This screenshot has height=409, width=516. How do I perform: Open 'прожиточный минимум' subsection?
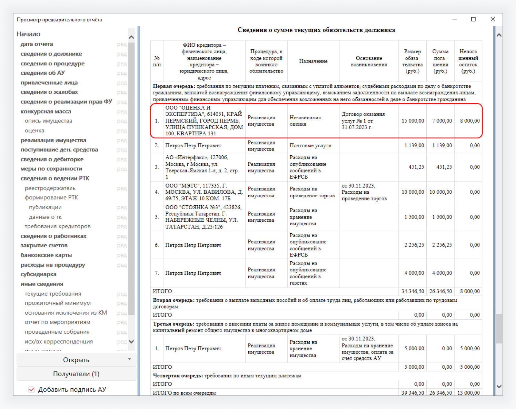58,303
